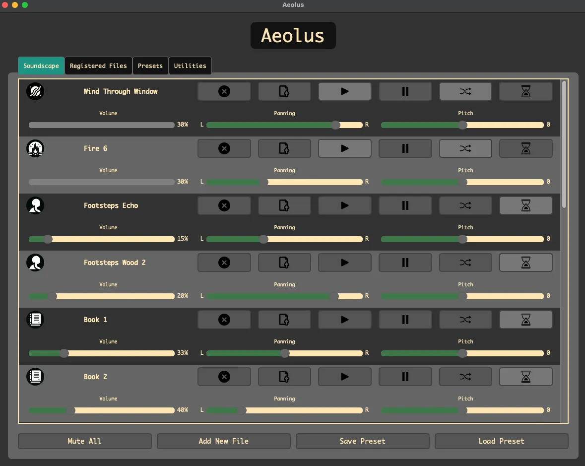The width and height of the screenshot is (585, 466).
Task: Remove Wind Through Window with its X button
Action: (x=224, y=91)
